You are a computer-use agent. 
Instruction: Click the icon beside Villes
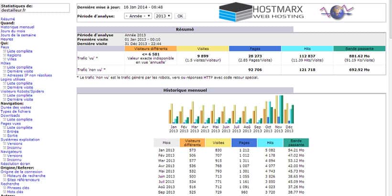(5, 60)
